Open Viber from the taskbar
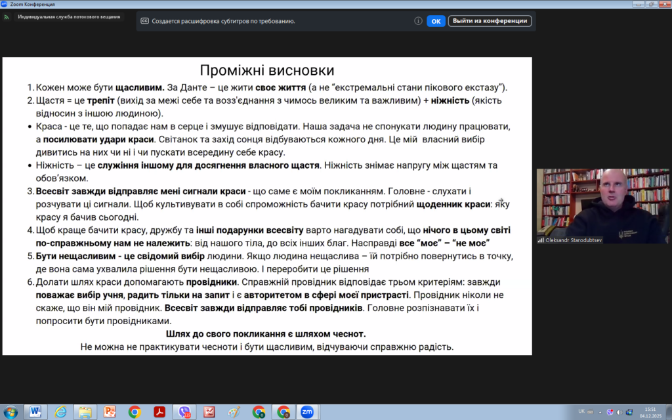672x420 pixels. pyautogui.click(x=184, y=411)
